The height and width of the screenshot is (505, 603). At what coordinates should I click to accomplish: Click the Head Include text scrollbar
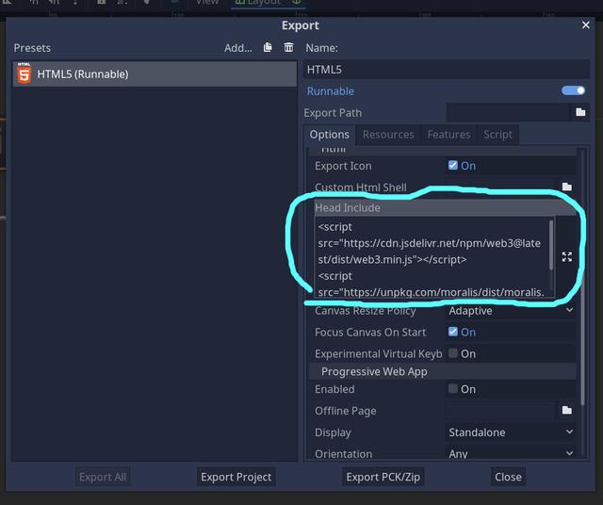[551, 245]
